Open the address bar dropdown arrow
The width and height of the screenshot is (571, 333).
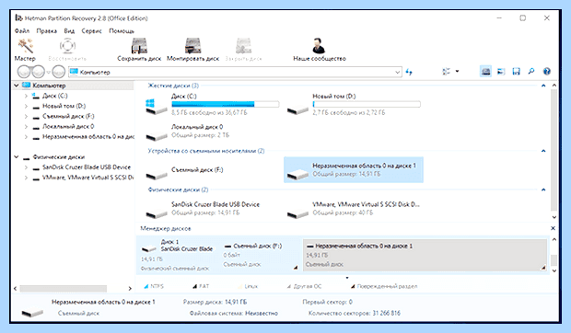click(397, 72)
